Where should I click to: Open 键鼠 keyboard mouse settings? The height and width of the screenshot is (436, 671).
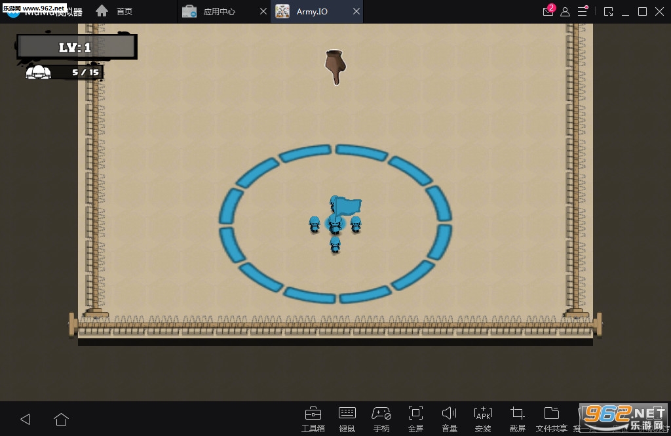click(x=347, y=420)
